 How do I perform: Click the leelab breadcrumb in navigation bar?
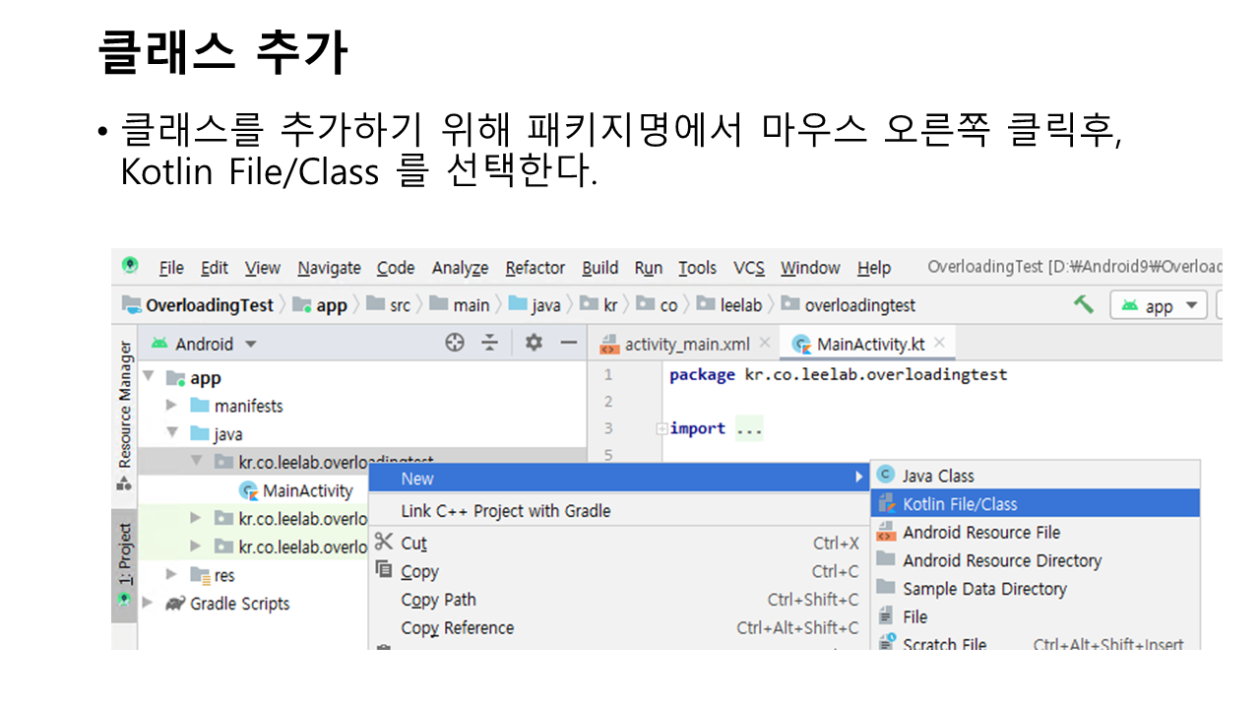[x=740, y=305]
